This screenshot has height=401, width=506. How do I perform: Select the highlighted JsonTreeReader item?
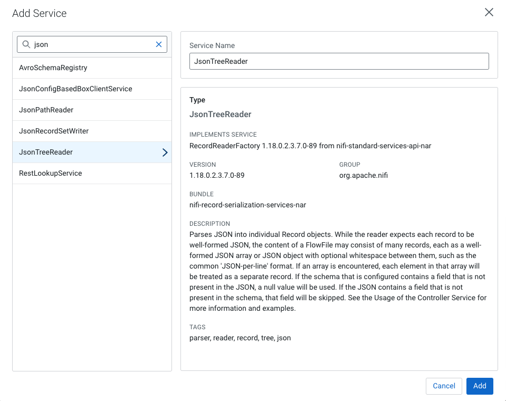[x=46, y=152]
